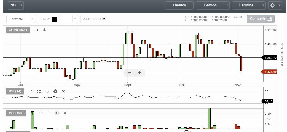Open chart settings gear in top bar
The image size is (287, 132).
click(272, 5)
